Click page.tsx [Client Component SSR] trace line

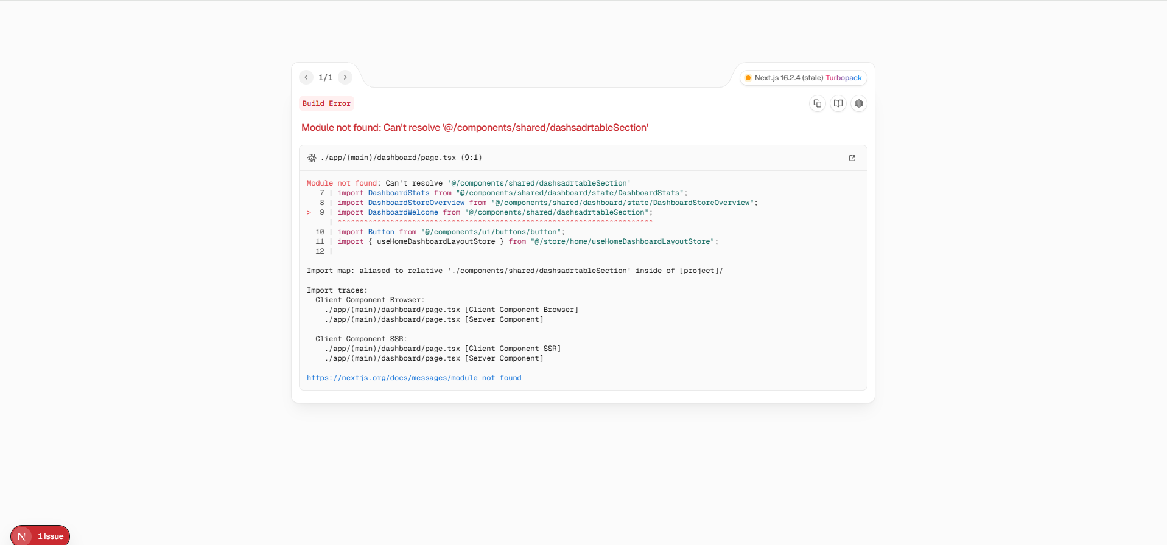pyautogui.click(x=443, y=349)
